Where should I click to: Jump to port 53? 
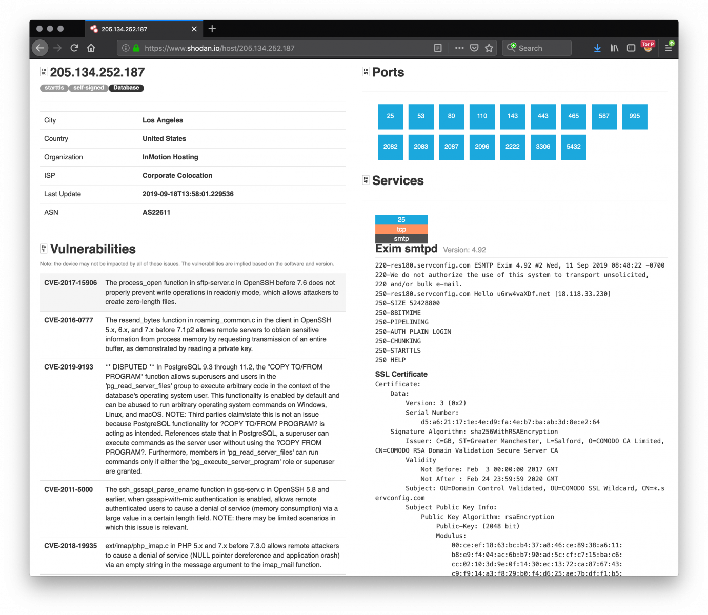coord(421,116)
